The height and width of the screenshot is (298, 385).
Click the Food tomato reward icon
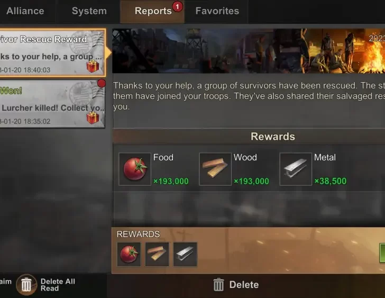tap(135, 169)
